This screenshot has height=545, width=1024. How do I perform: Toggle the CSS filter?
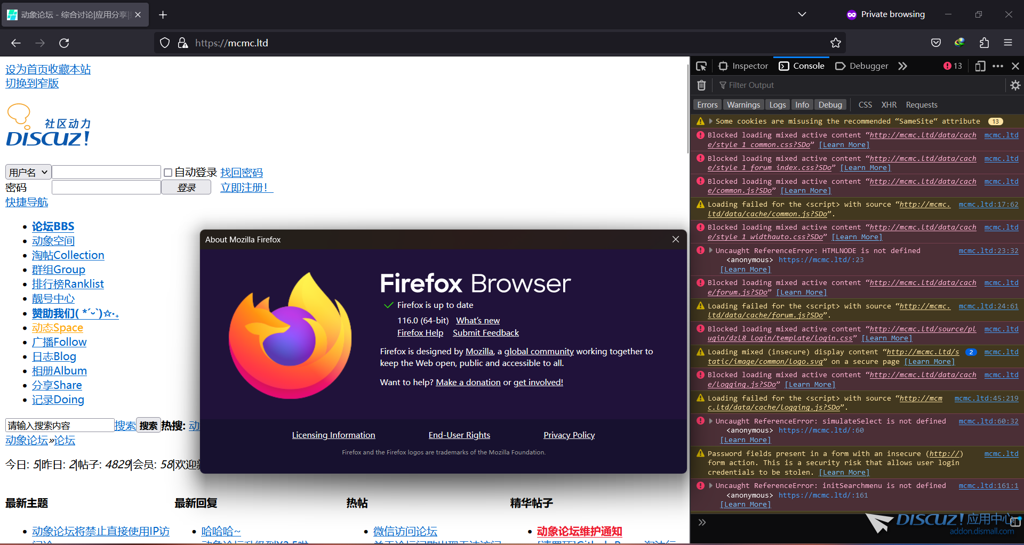click(x=865, y=105)
